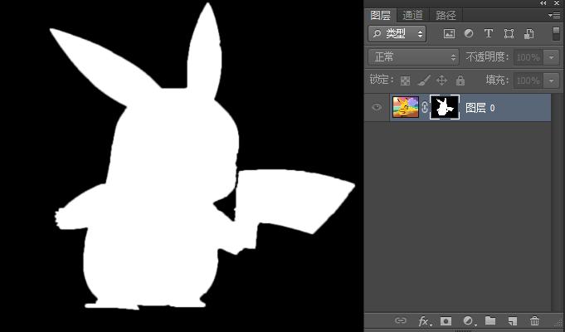Hide 图层 0 with the eye icon
The height and width of the screenshot is (332, 565).
tap(377, 107)
